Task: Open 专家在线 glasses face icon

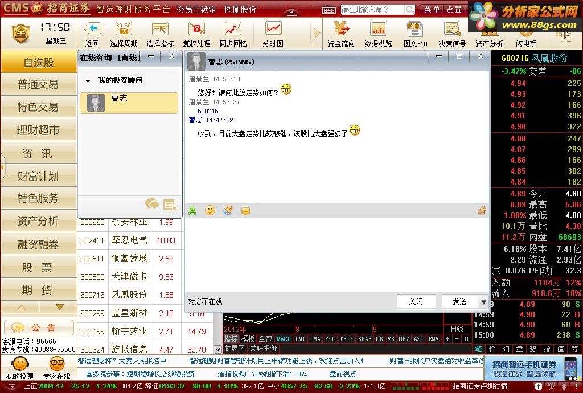Action: pyautogui.click(x=56, y=363)
